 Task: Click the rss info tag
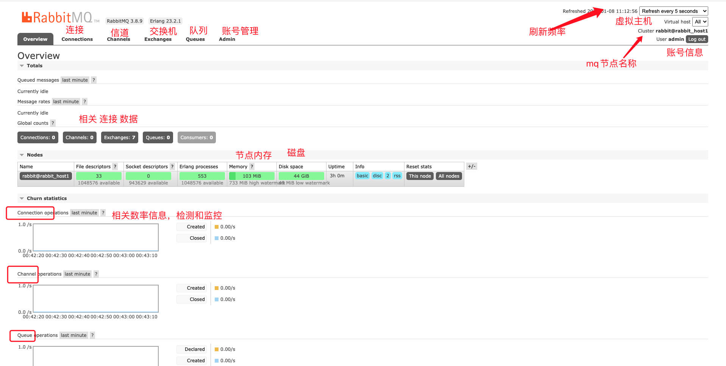(397, 175)
